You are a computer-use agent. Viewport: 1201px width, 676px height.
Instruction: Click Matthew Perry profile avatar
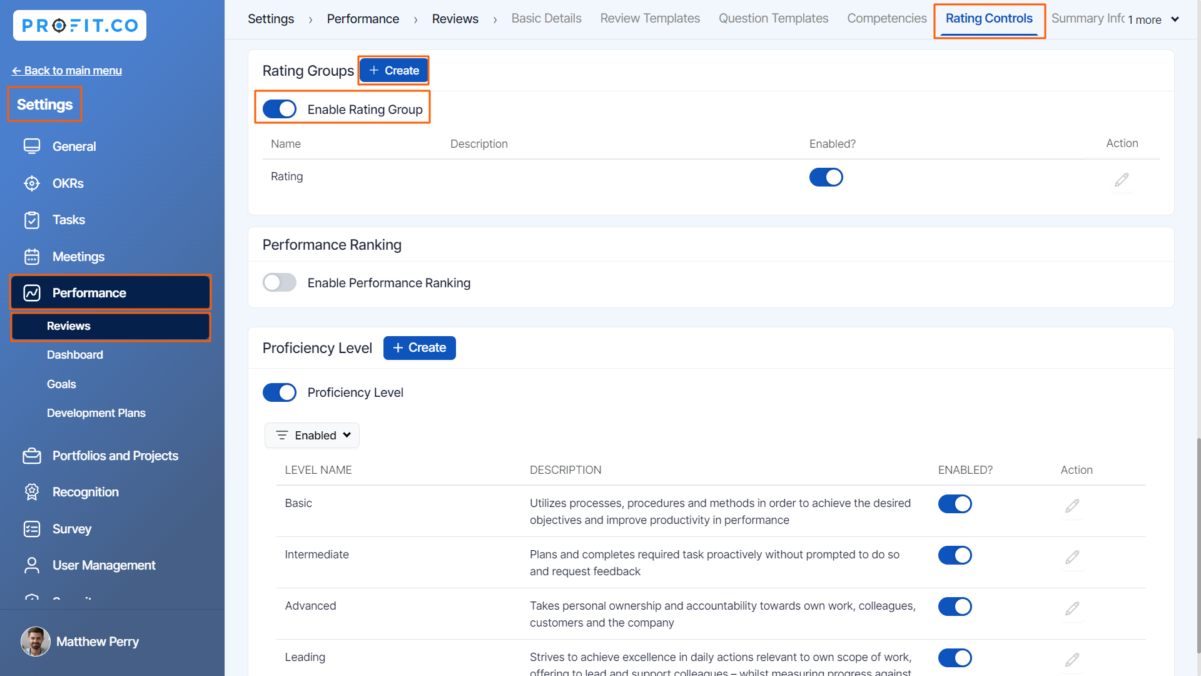36,642
